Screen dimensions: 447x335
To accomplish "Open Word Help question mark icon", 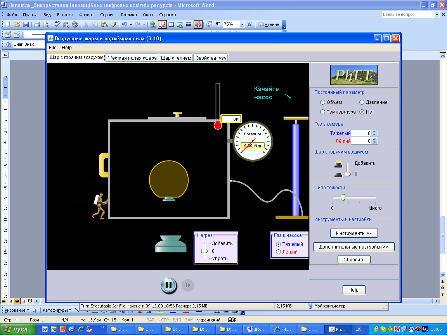I will click(249, 24).
